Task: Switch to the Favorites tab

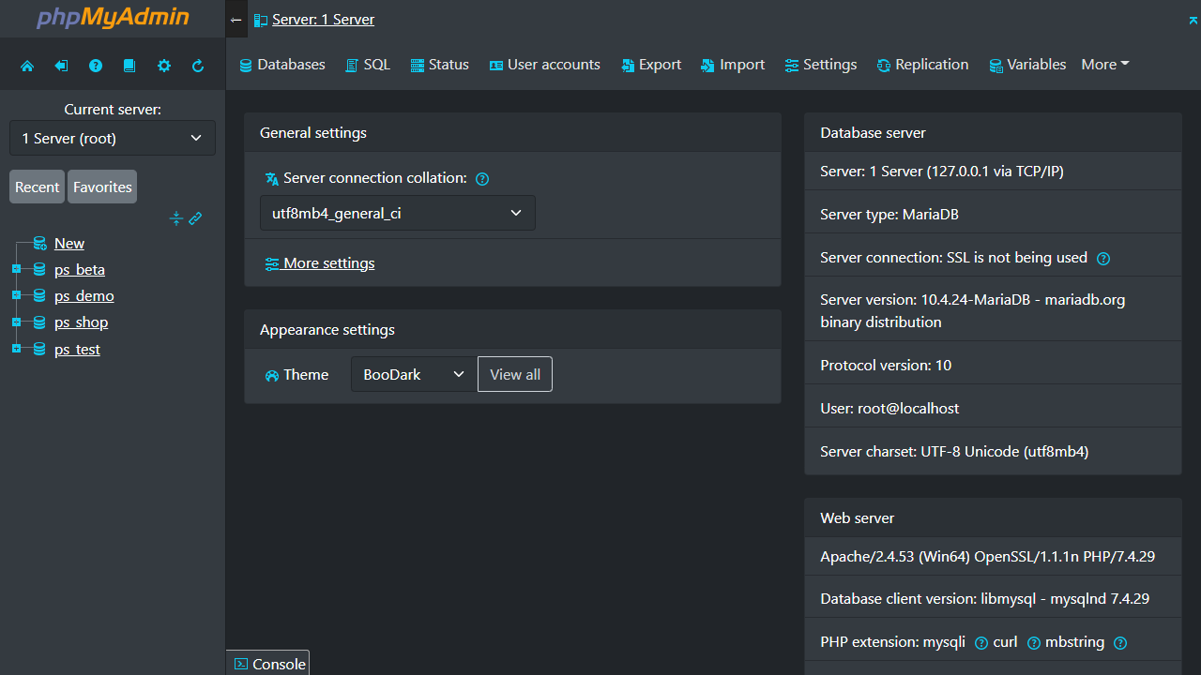Action: (x=101, y=187)
